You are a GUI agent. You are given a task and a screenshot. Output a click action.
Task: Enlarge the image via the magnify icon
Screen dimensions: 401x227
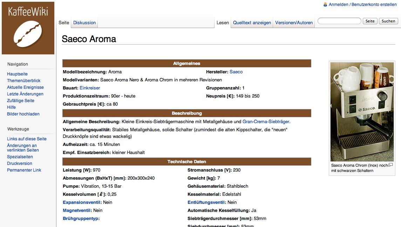[390, 165]
